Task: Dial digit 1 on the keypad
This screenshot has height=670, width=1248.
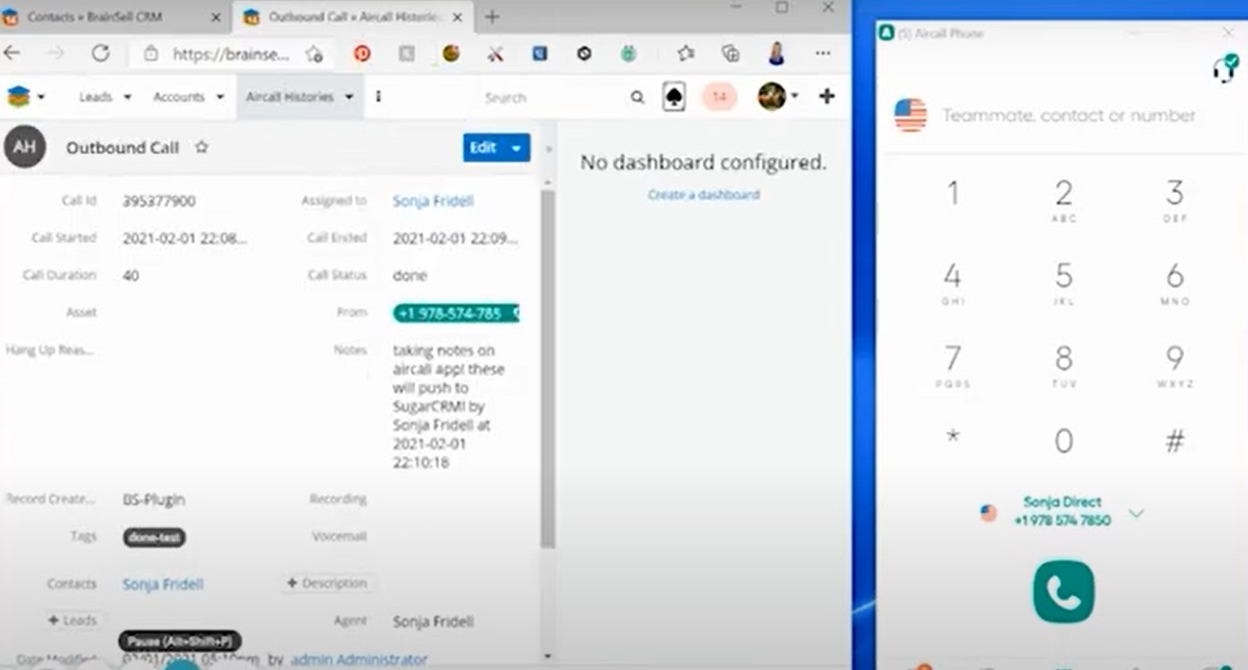Action: point(953,194)
